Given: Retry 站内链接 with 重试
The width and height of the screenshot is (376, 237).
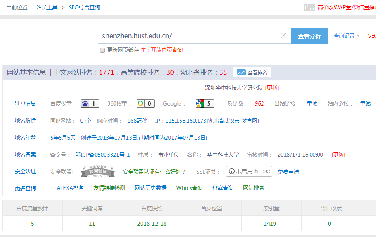Looking at the screenshot, I should (x=365, y=103).
